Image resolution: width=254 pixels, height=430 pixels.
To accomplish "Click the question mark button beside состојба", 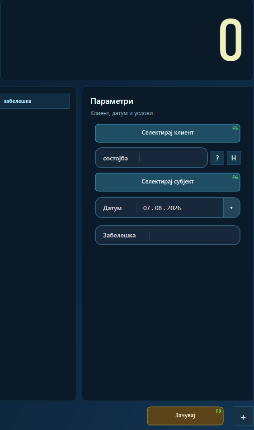I will pyautogui.click(x=217, y=158).
